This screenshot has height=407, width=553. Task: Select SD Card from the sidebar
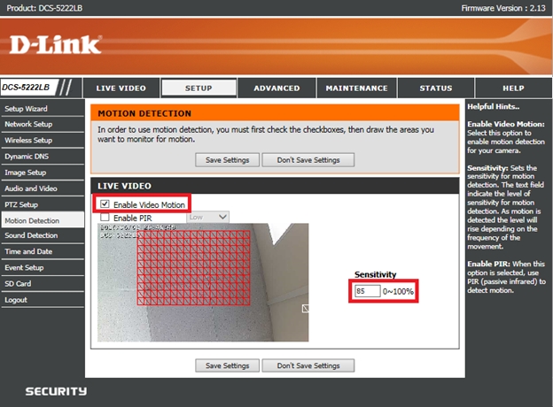tap(18, 283)
